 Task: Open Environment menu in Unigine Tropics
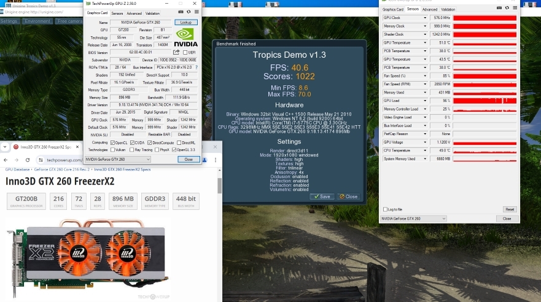coord(37,21)
